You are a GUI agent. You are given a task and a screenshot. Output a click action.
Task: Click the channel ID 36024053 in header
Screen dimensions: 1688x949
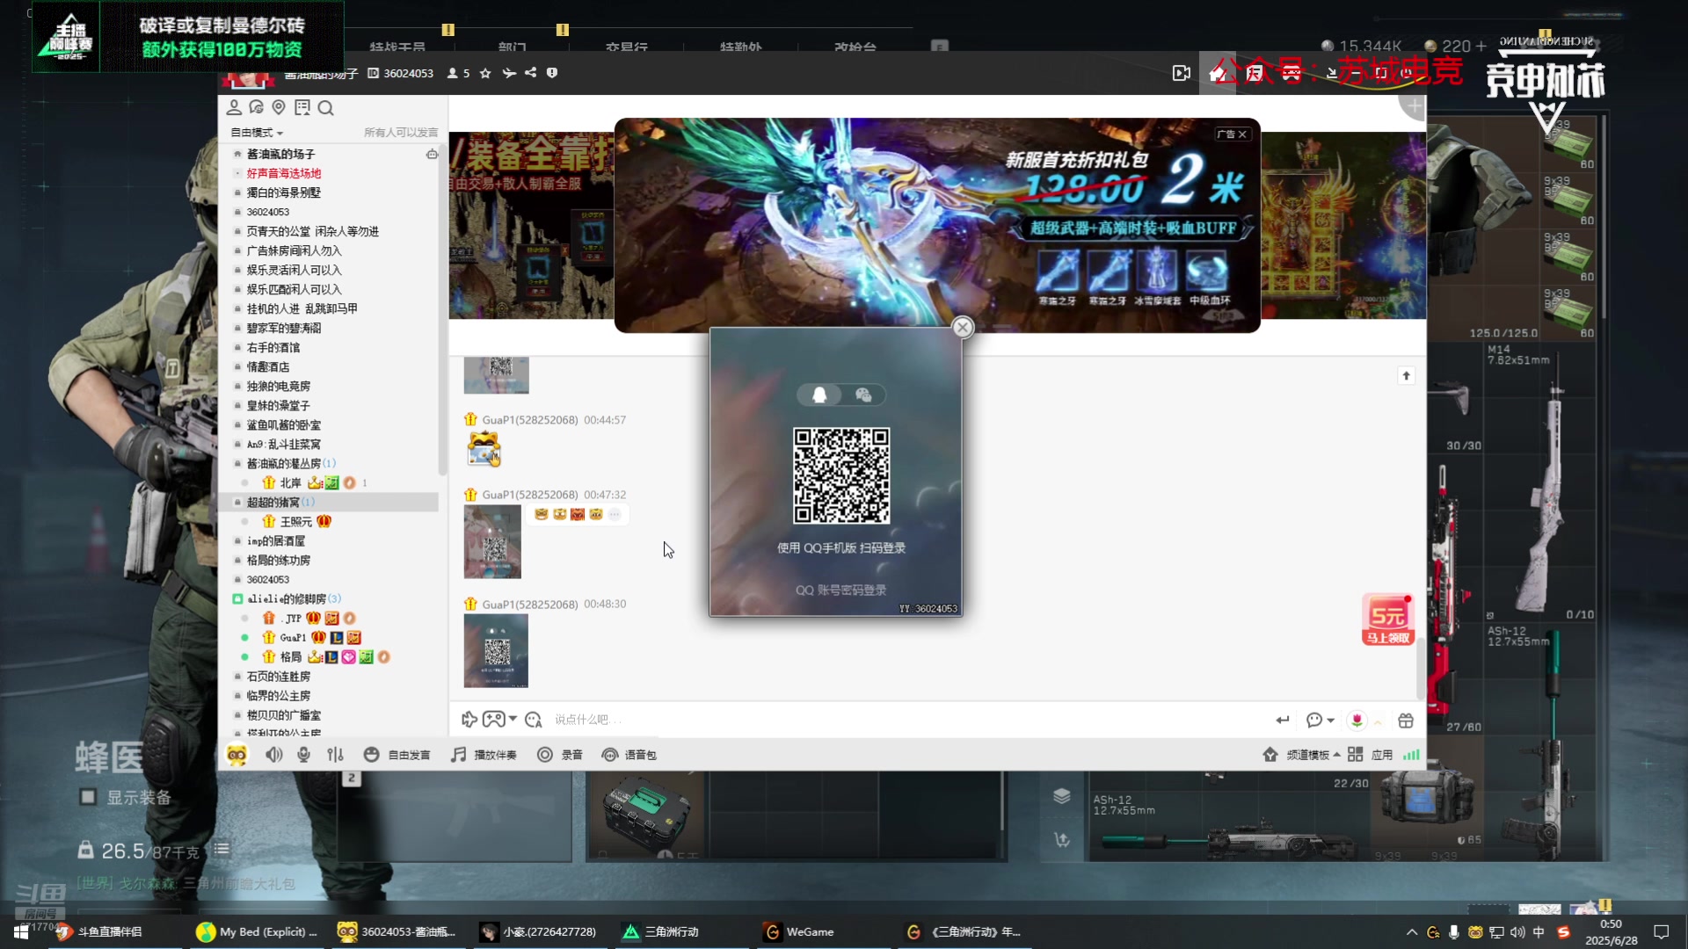408,73
